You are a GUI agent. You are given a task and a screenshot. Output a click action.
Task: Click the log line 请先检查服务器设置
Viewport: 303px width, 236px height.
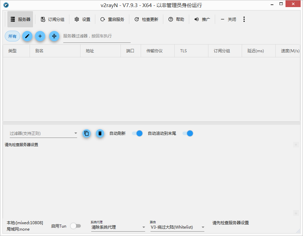point(22,145)
